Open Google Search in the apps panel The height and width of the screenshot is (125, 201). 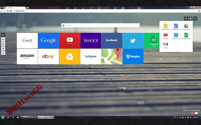point(176,36)
